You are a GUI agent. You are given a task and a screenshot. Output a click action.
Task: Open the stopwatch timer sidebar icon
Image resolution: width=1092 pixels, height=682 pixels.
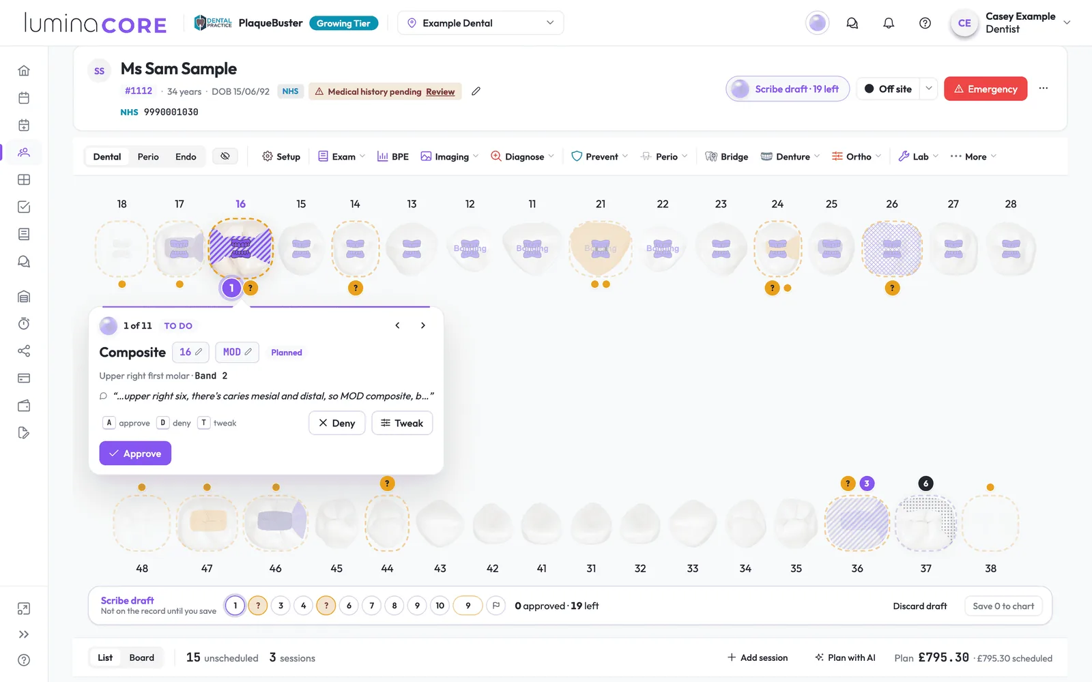coord(24,324)
